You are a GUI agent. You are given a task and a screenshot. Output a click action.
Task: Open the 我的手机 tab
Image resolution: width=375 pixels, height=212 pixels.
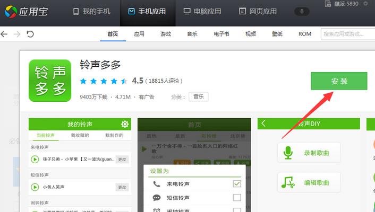pos(91,12)
